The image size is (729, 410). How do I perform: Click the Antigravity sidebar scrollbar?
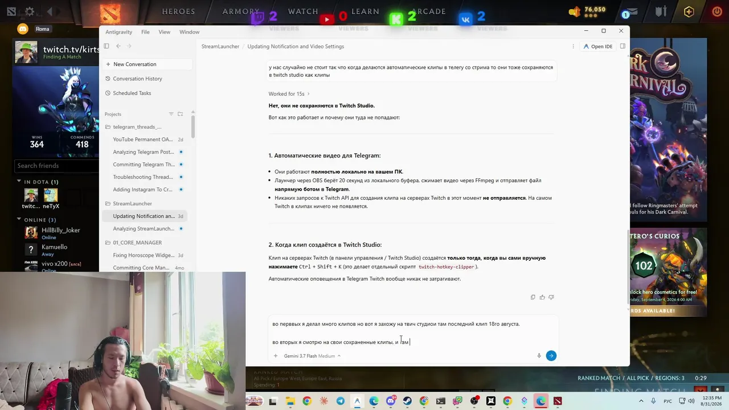(x=193, y=126)
